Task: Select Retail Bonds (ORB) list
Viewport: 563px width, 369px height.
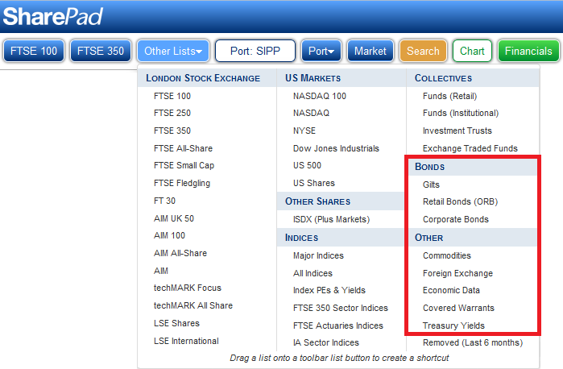Action: click(461, 201)
